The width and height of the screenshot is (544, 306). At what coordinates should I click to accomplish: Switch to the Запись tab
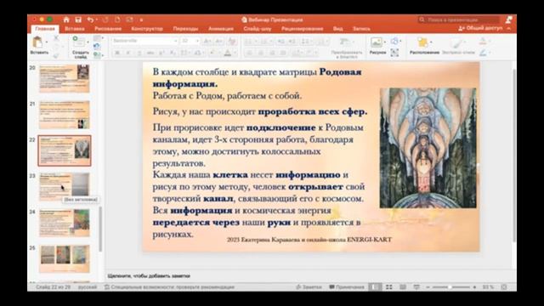361,29
